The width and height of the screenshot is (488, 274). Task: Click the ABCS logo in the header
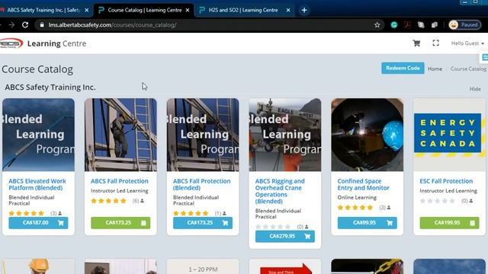coord(11,43)
